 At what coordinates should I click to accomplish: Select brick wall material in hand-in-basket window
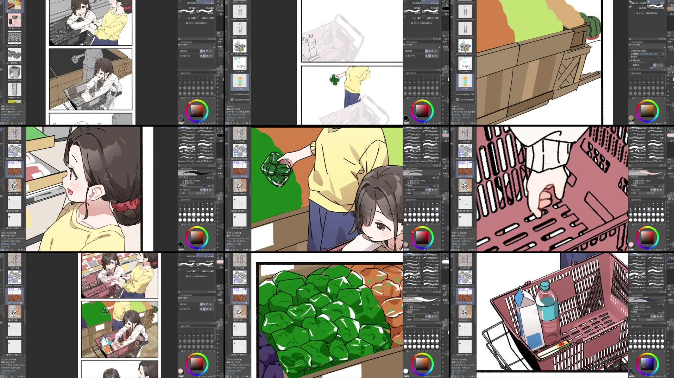pyautogui.click(x=465, y=185)
